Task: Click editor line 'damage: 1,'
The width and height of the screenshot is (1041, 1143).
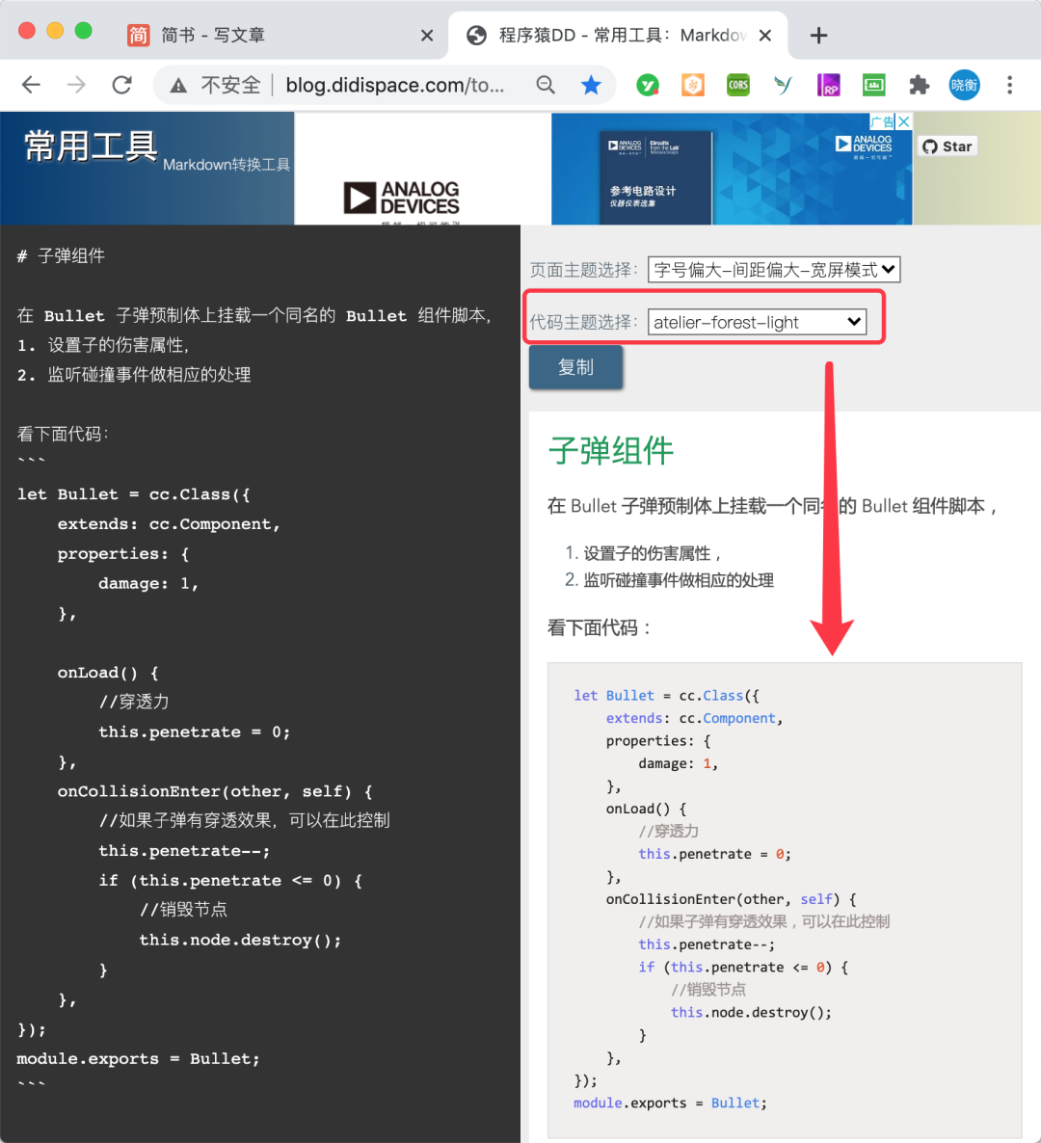Action: [x=148, y=583]
